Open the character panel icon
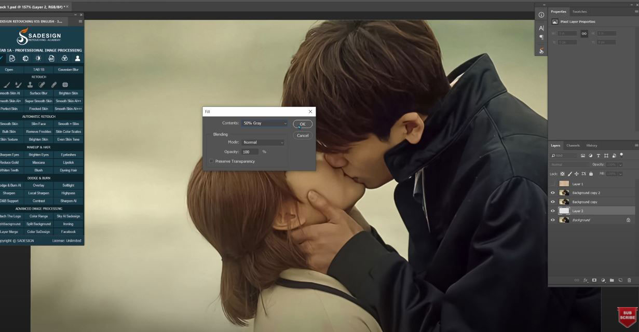Viewport: 639px width, 332px height. (x=541, y=28)
